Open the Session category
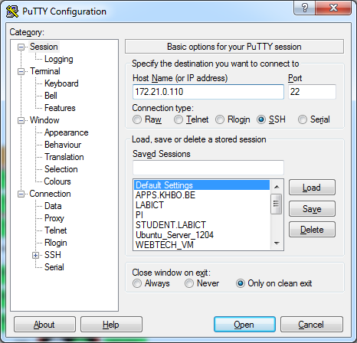The height and width of the screenshot is (343, 357). (44, 47)
